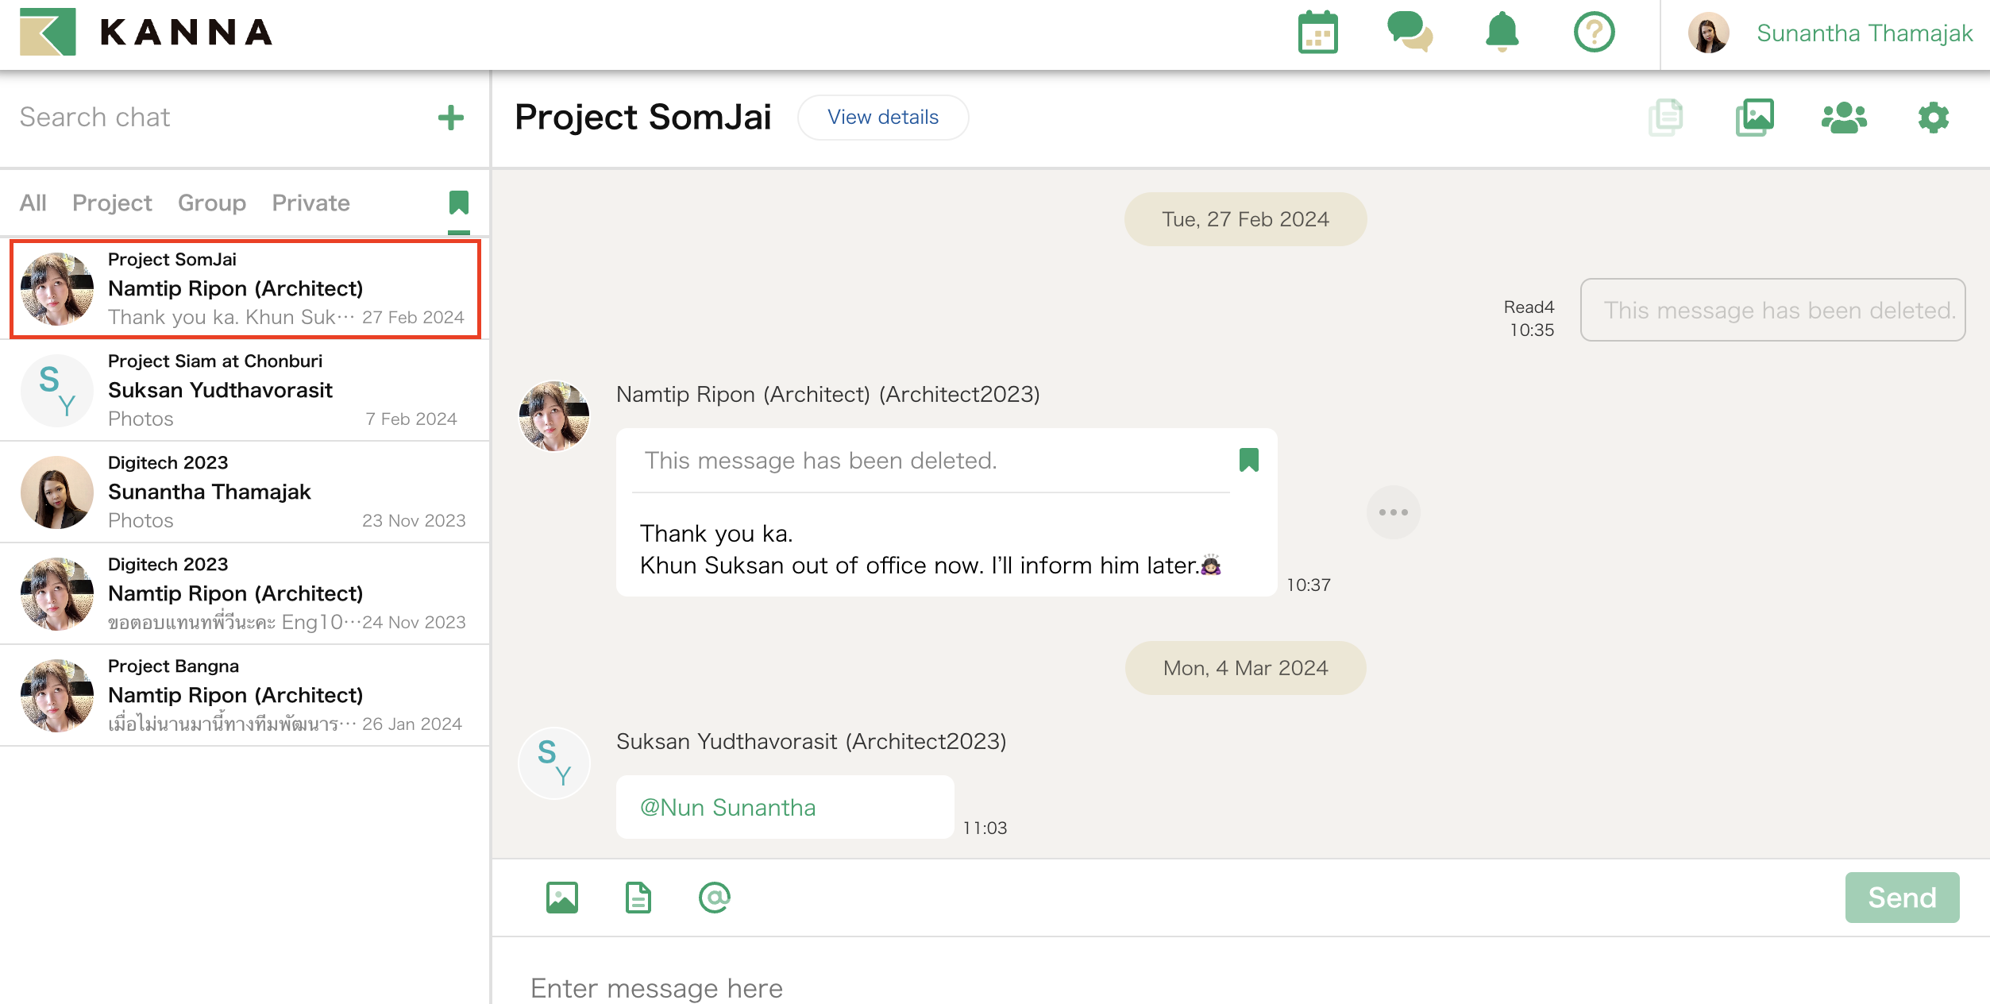Open the shared photos gallery icon
1990x1004 pixels.
click(1754, 117)
